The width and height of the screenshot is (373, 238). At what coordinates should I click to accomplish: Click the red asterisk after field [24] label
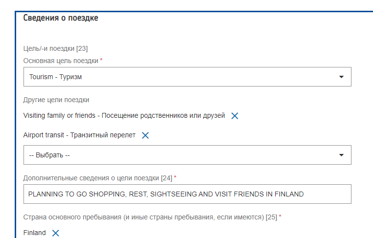175,177
